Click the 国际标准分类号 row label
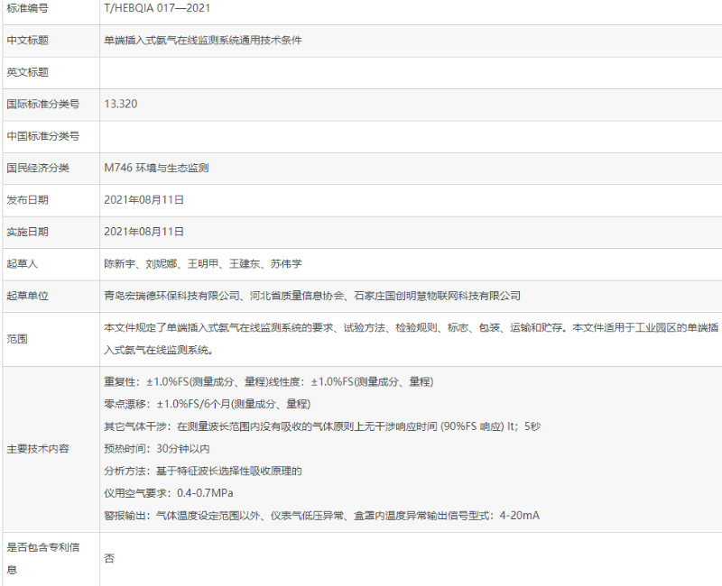This screenshot has height=586, width=722. [45, 104]
